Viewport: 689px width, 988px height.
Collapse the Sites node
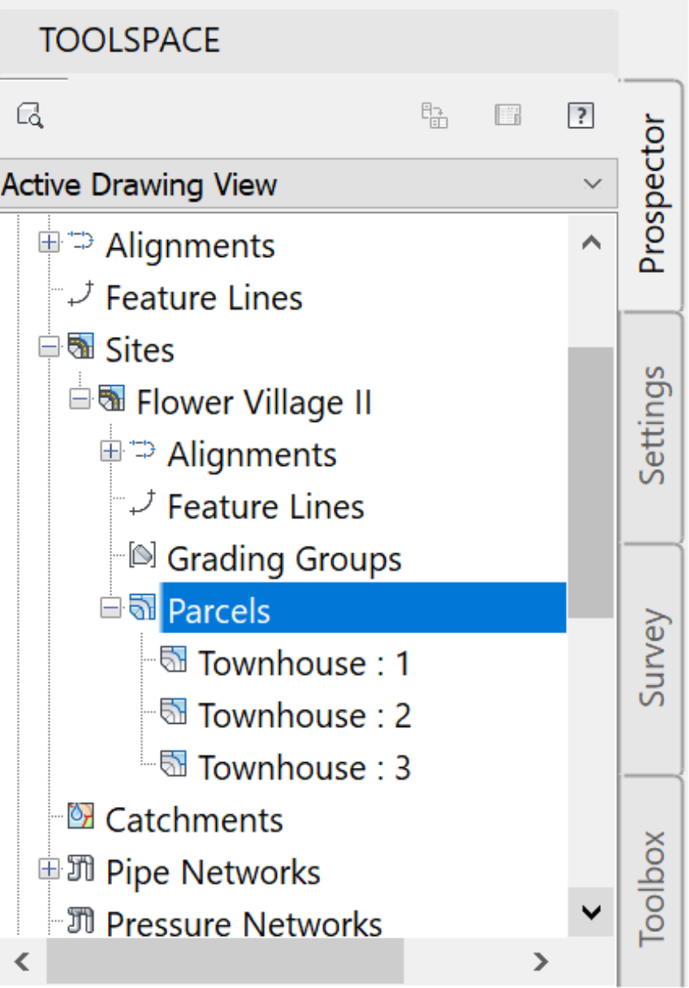coord(49,347)
